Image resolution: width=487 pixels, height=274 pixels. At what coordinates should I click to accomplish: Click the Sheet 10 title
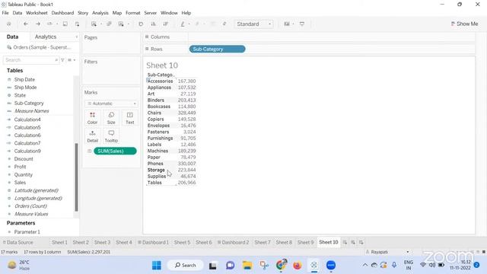[x=162, y=65]
